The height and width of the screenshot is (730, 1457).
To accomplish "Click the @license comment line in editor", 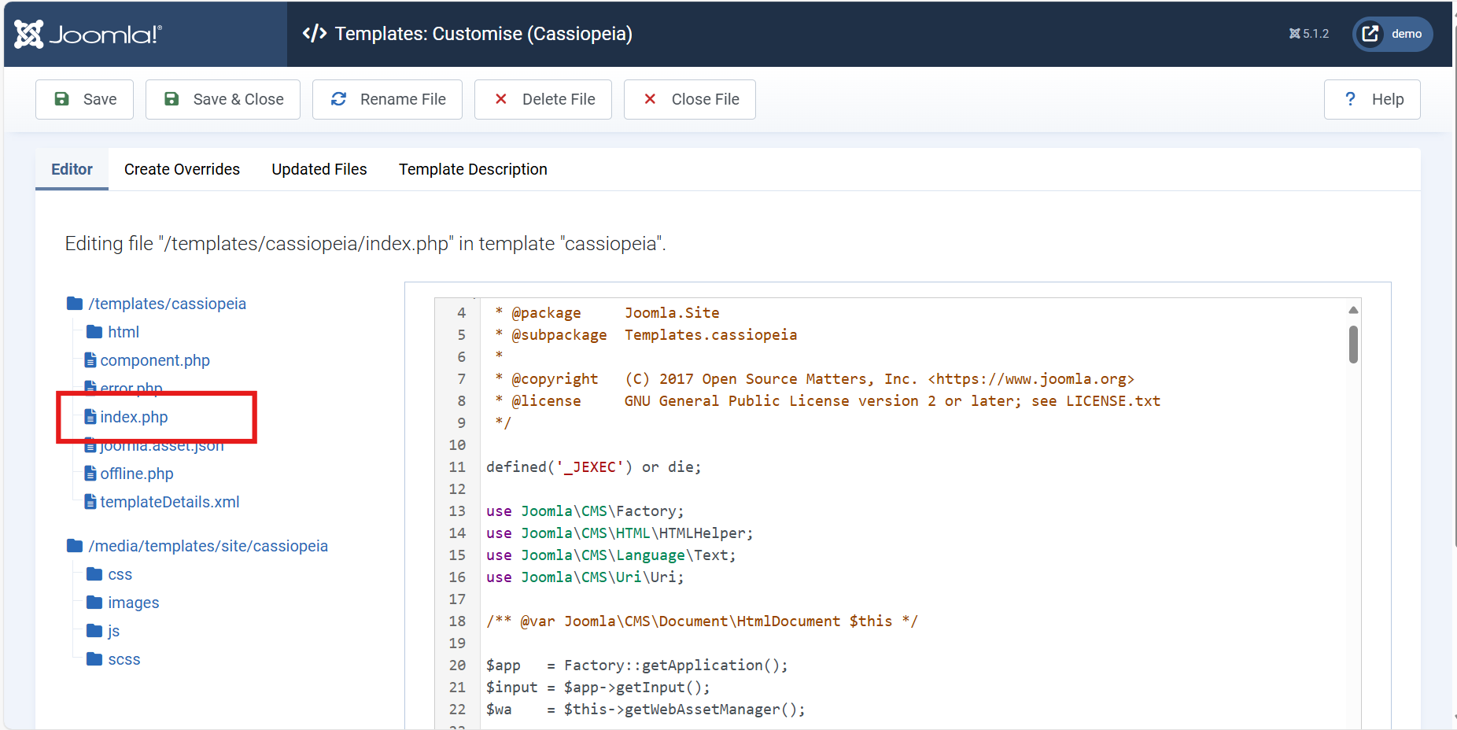I will (x=828, y=401).
